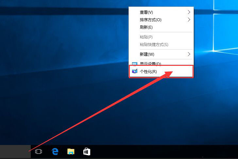238x159 pixels.
Task: Click the 个性化(R) personalization icon
Action: (x=135, y=71)
